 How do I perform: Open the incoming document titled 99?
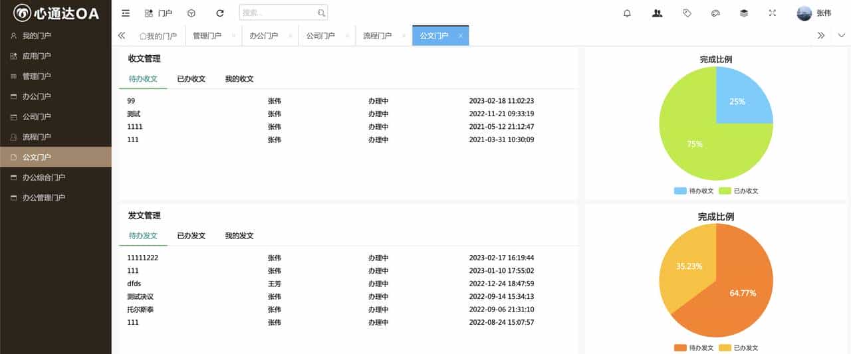pos(131,101)
